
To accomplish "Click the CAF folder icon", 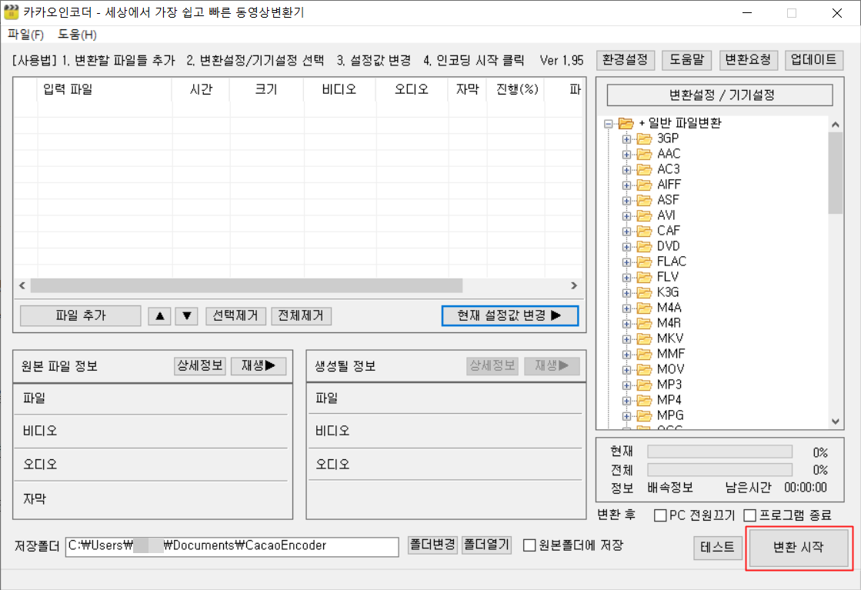I will pyautogui.click(x=644, y=231).
